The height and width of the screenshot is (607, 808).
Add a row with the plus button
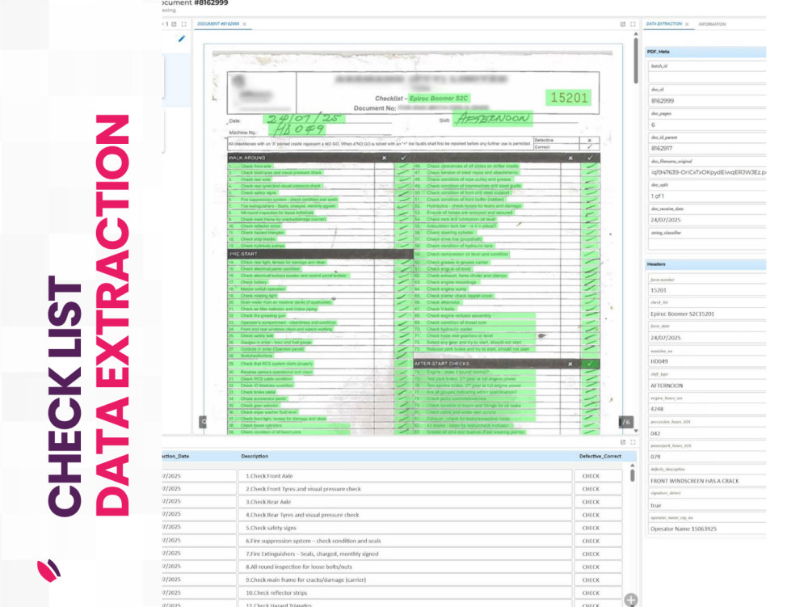click(x=631, y=600)
